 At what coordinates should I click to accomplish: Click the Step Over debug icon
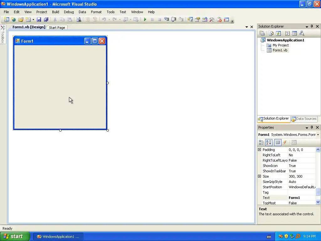[174, 19]
